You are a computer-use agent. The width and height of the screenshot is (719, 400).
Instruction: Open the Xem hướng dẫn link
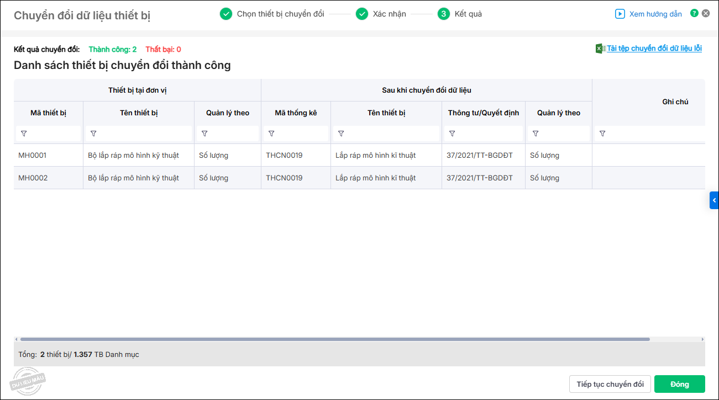655,14
